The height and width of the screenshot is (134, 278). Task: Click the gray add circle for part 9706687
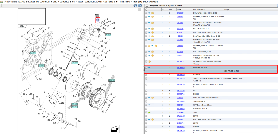(146, 13)
